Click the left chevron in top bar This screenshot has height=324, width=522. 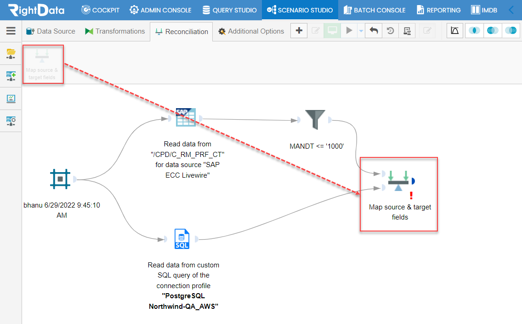pos(511,10)
